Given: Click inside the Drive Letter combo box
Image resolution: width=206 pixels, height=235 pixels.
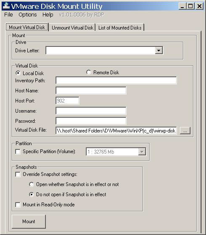Looking at the screenshot, I should pos(104,50).
